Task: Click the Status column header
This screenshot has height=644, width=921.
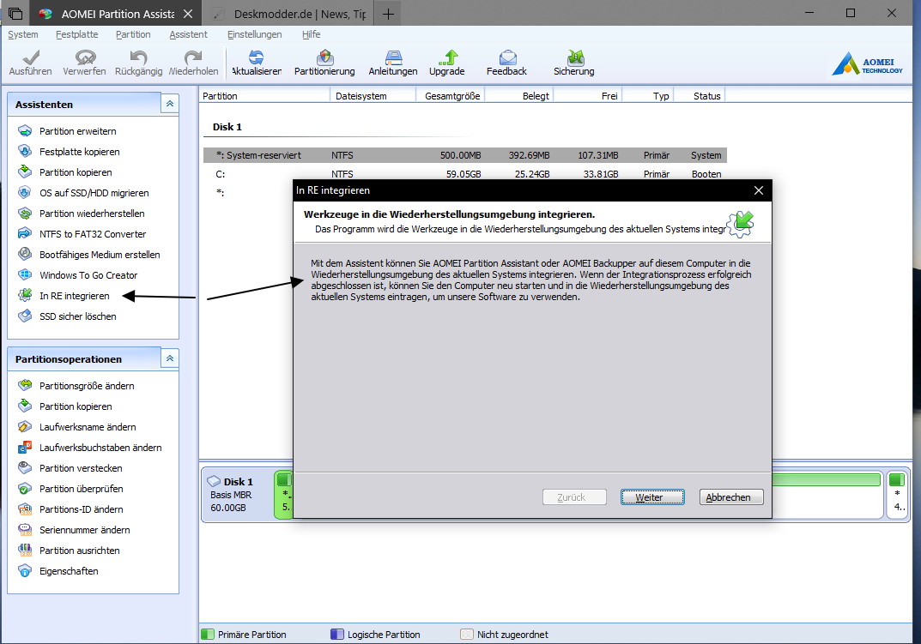Action: [x=700, y=96]
